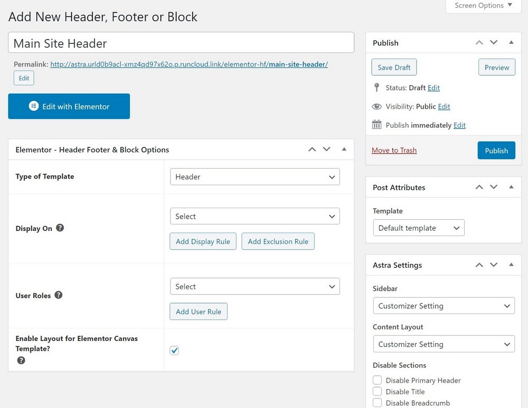Move the Elementor Header Footer options box down
528x408 pixels.
[x=327, y=150]
